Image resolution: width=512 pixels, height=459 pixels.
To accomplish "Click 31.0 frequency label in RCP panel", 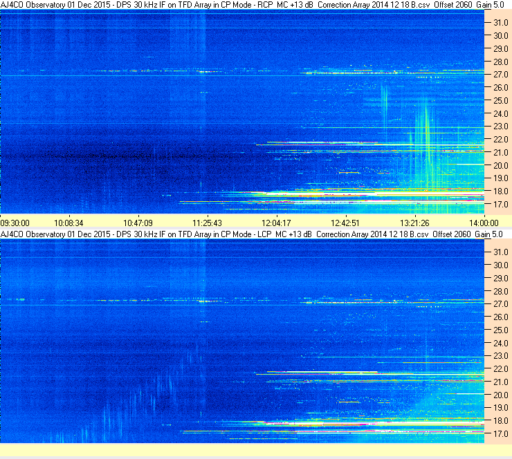I will 500,23.
